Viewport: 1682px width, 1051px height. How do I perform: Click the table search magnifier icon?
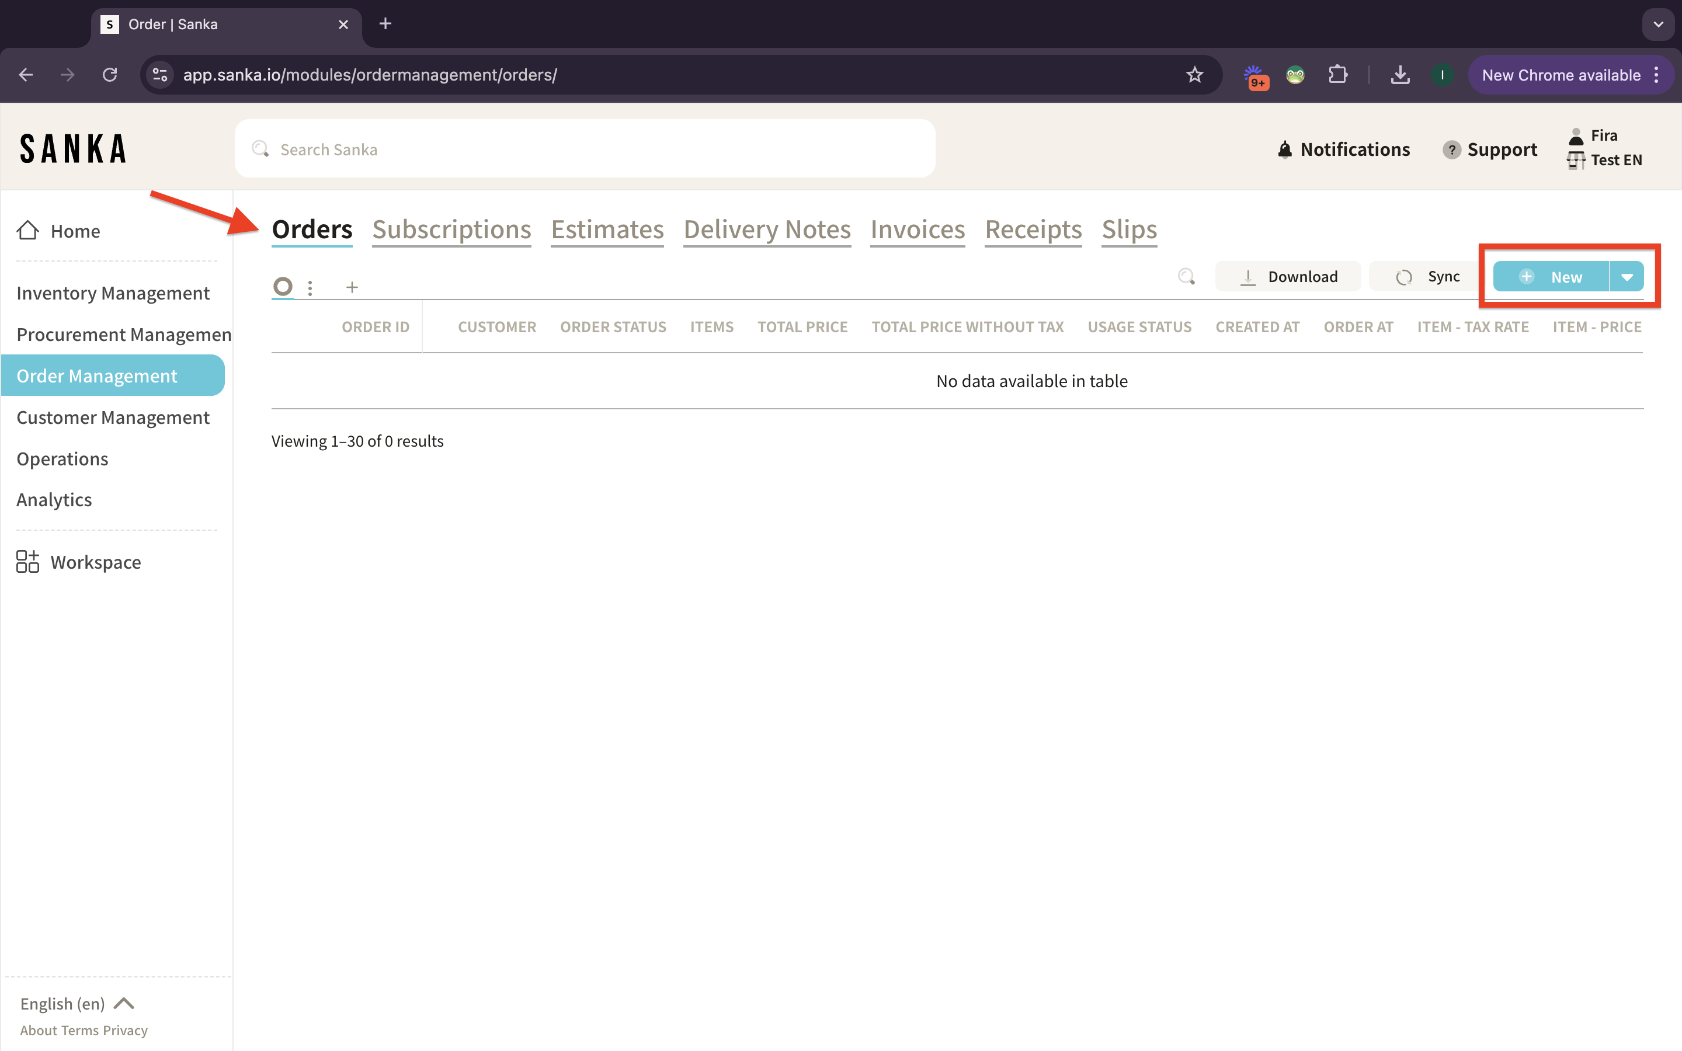tap(1186, 277)
